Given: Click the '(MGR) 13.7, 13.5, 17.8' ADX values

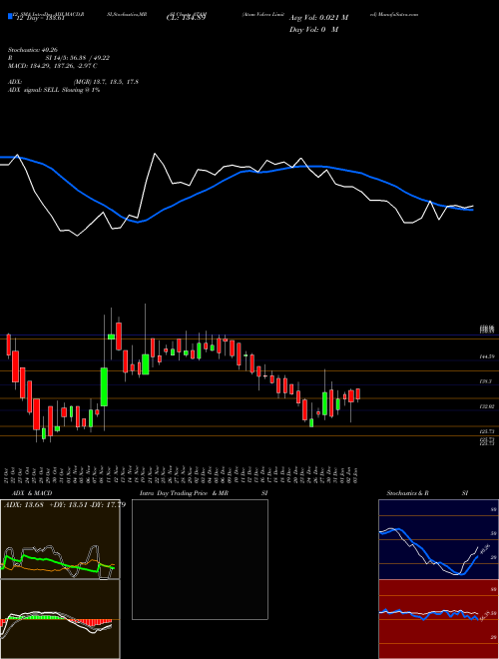Looking at the screenshot, I should [x=106, y=82].
